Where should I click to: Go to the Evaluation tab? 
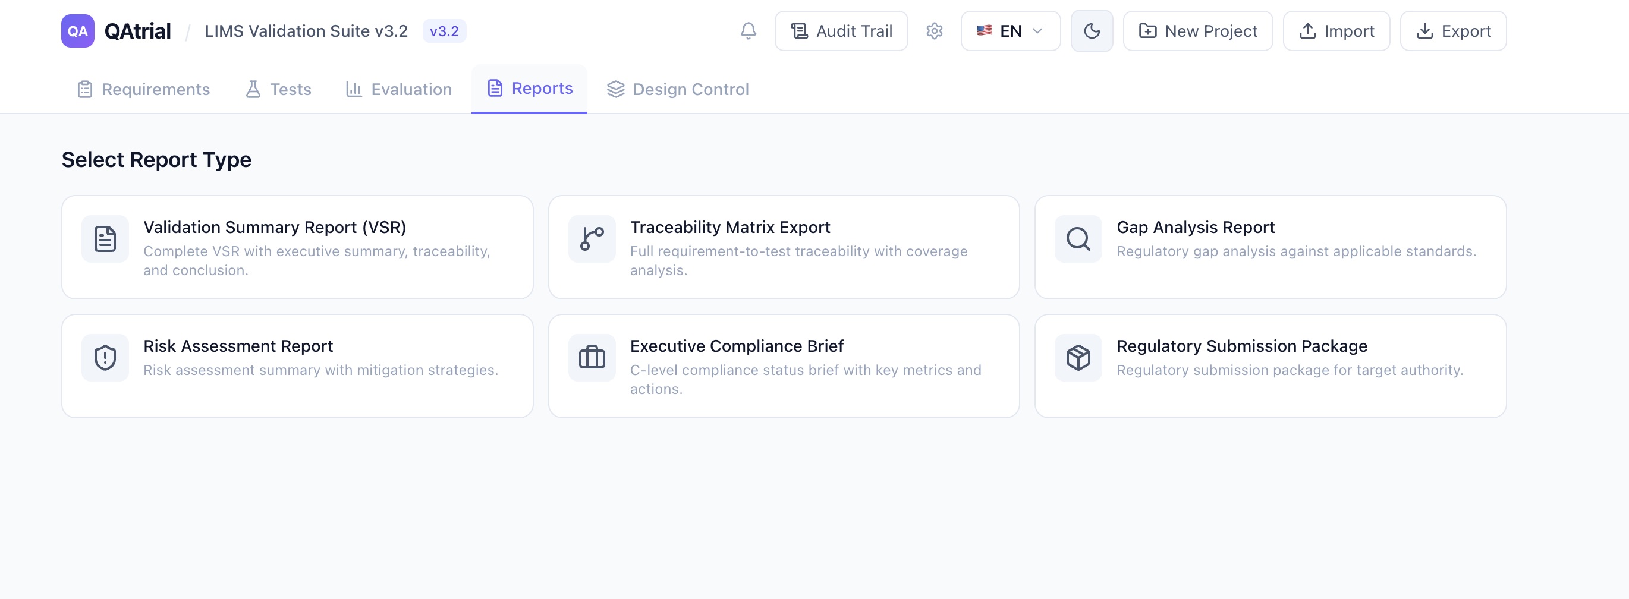[x=399, y=89]
